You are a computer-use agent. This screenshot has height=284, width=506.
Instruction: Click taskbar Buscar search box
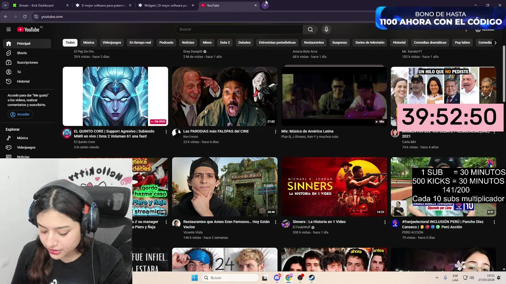pyautogui.click(x=229, y=278)
